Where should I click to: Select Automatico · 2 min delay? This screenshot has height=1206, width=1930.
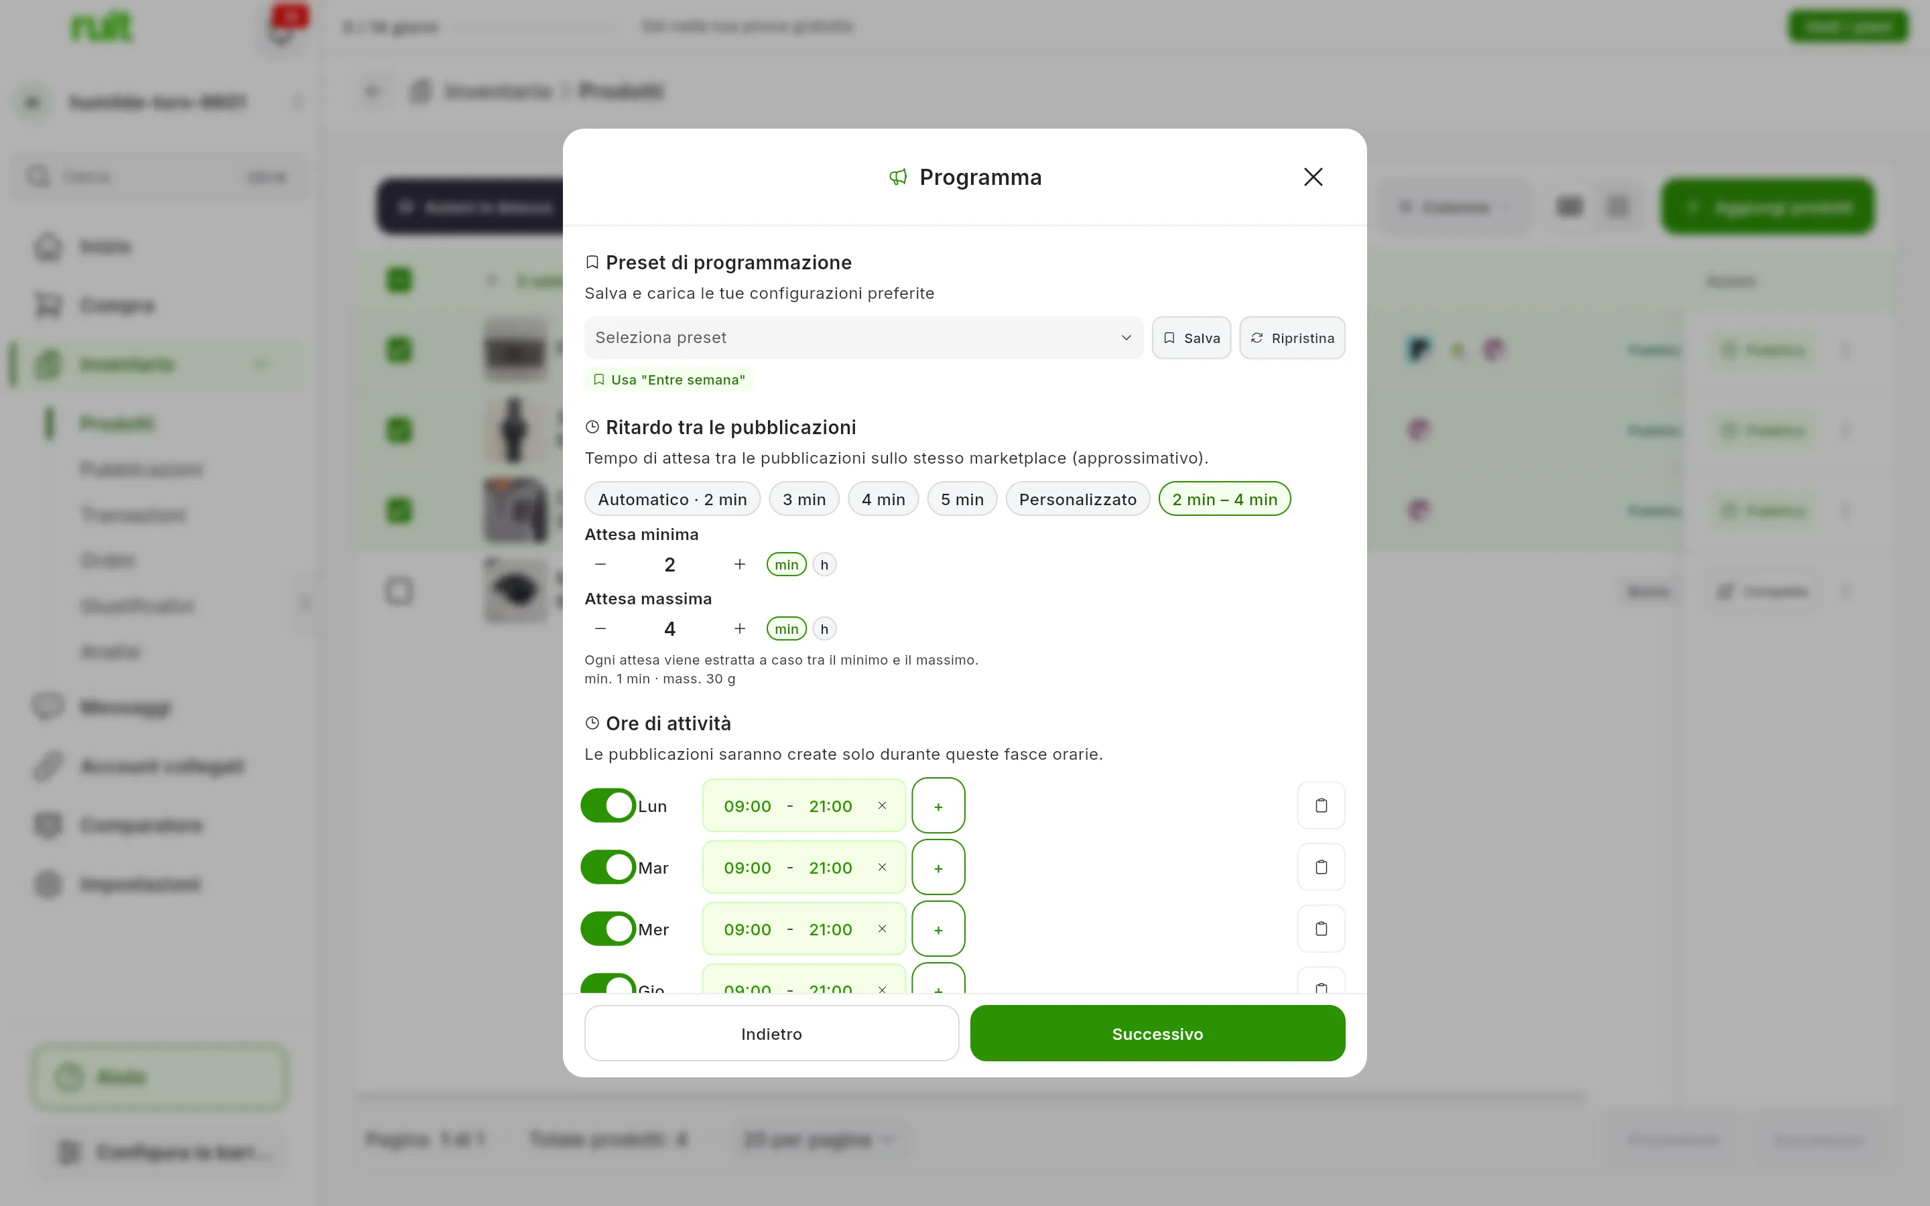pos(672,499)
